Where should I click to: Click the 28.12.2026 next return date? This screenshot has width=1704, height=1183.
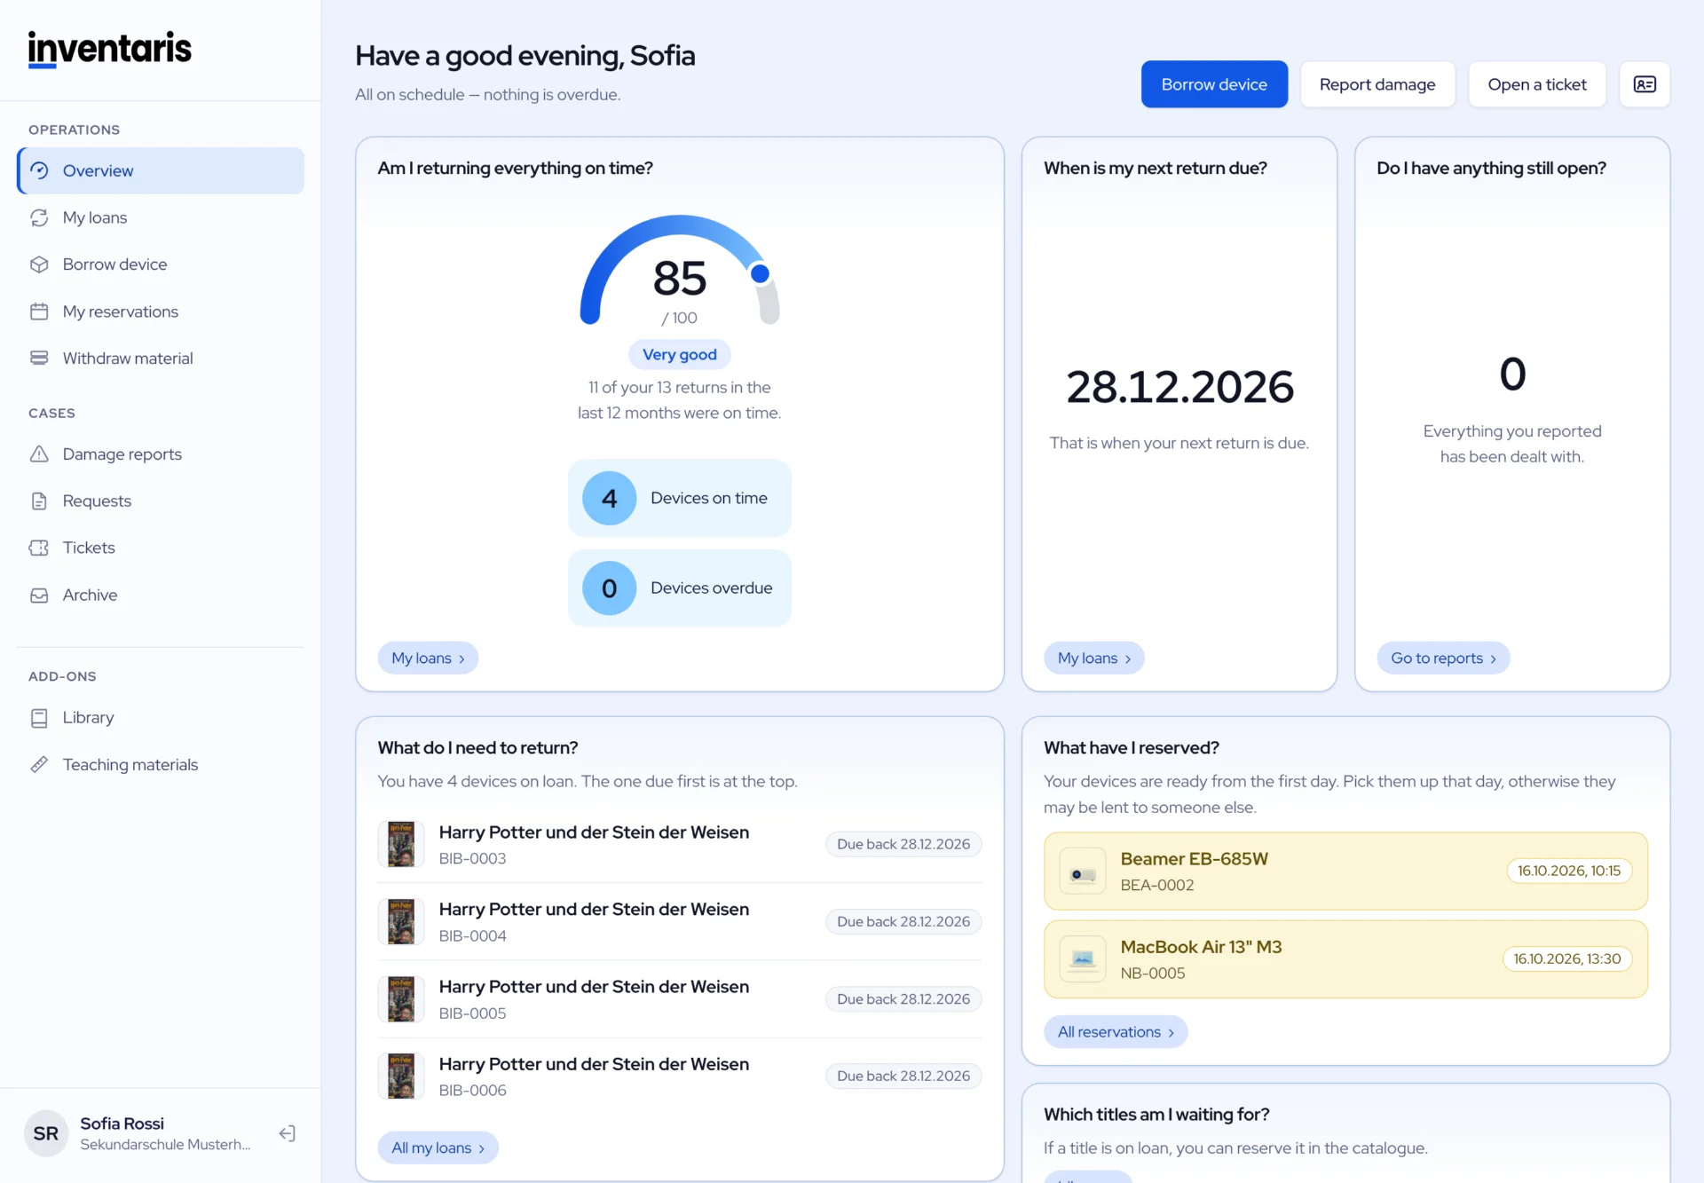1179,387
